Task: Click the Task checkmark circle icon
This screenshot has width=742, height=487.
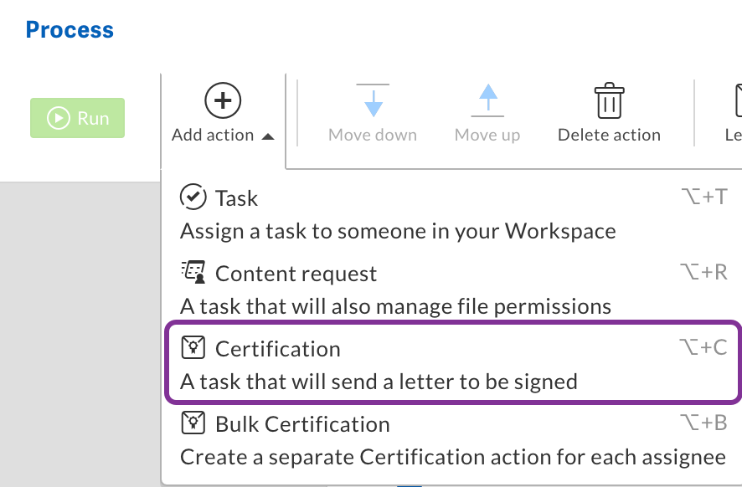Action: [193, 197]
